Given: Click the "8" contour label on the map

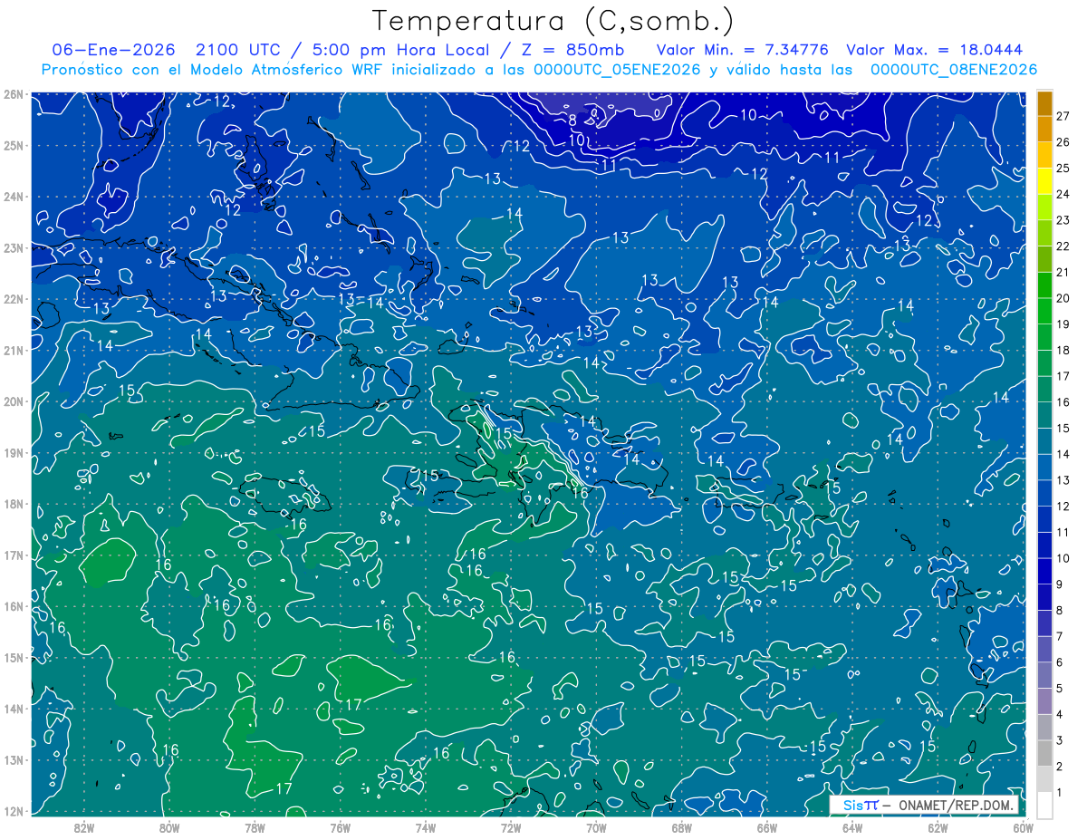Looking at the screenshot, I should [x=572, y=120].
